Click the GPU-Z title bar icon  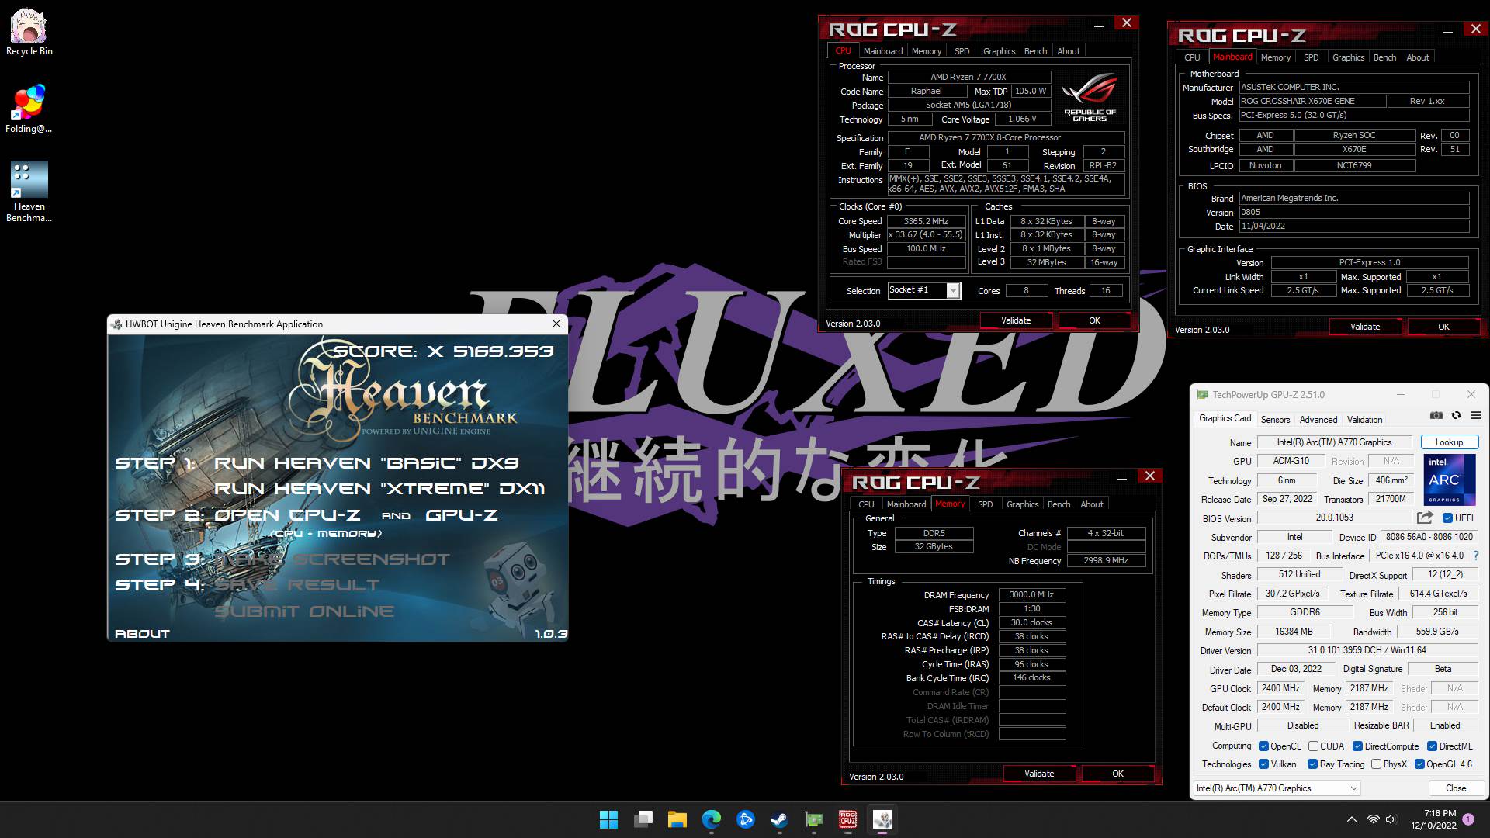pos(1202,395)
